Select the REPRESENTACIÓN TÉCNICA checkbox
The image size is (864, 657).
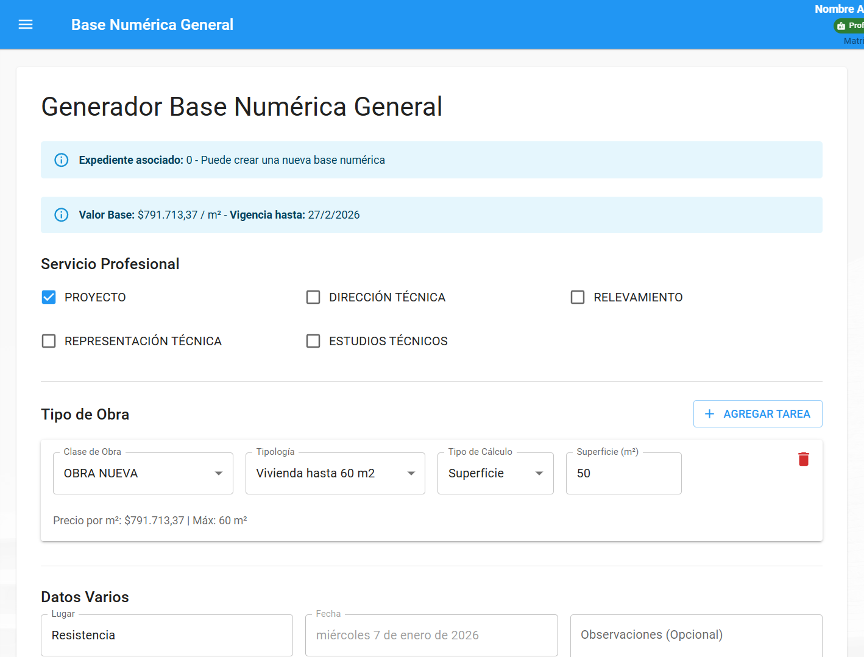point(48,341)
